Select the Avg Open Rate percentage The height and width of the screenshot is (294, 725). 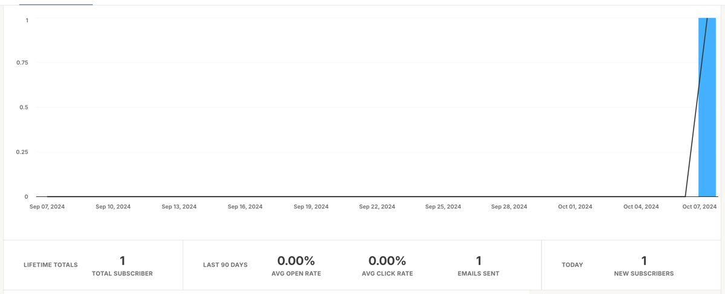pyautogui.click(x=296, y=261)
